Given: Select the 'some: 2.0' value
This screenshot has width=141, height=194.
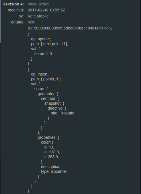Looking at the screenshot, I should click(x=43, y=54).
